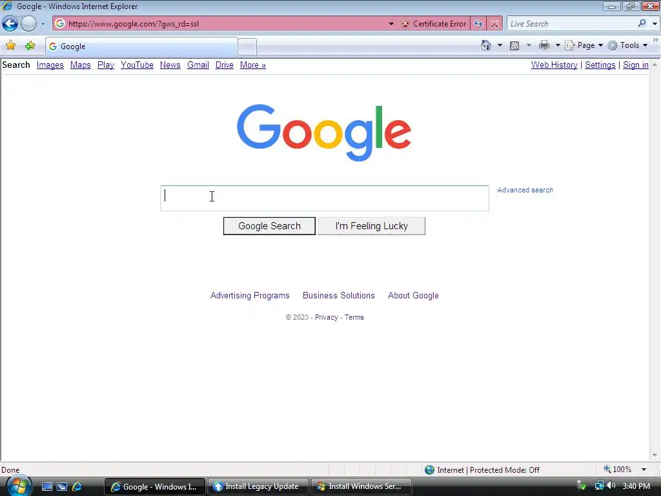Click the 3:40 PM system clock

[x=636, y=486]
